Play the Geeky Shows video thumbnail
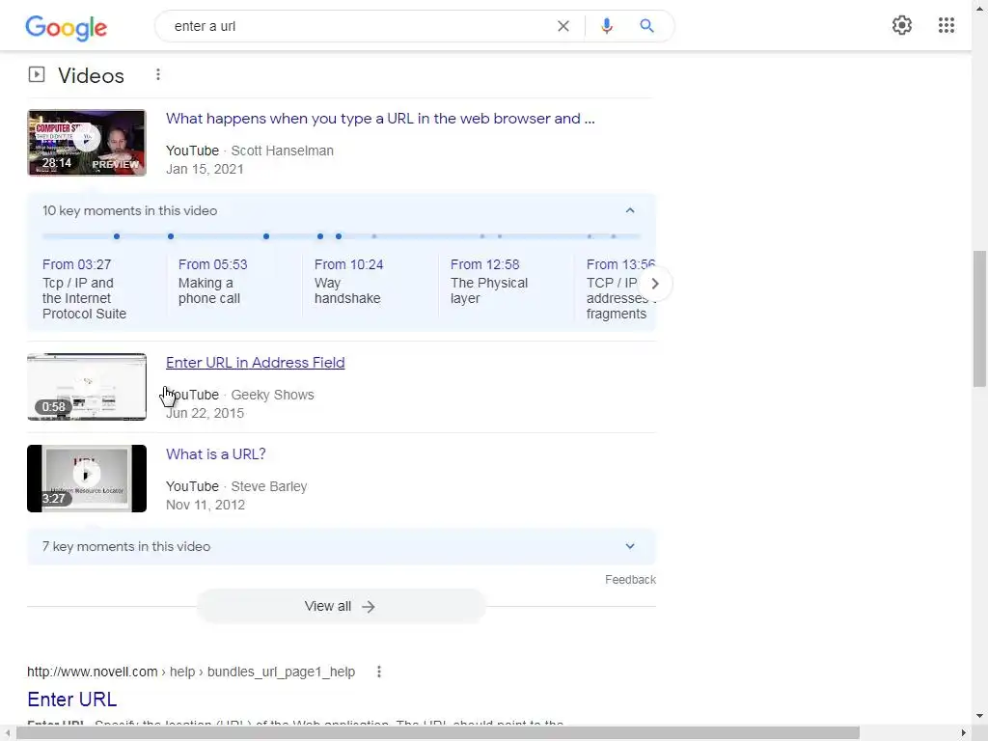 pos(86,387)
